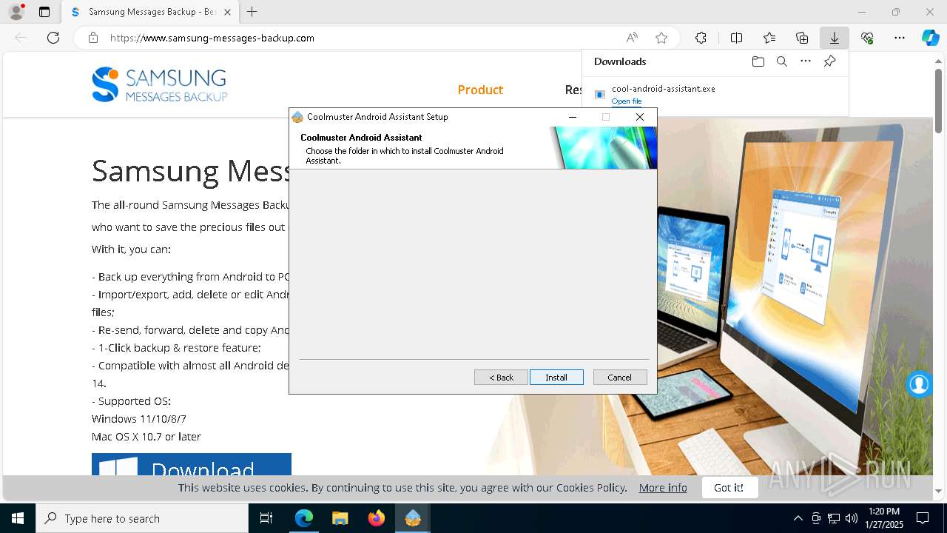
Task: Click the Windows Download button
Action: [192, 464]
